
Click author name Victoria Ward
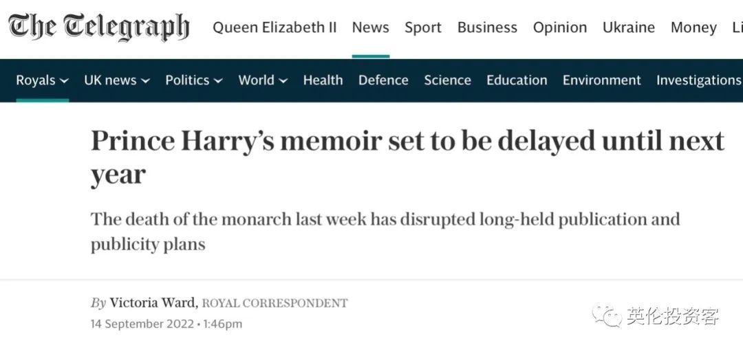(154, 303)
